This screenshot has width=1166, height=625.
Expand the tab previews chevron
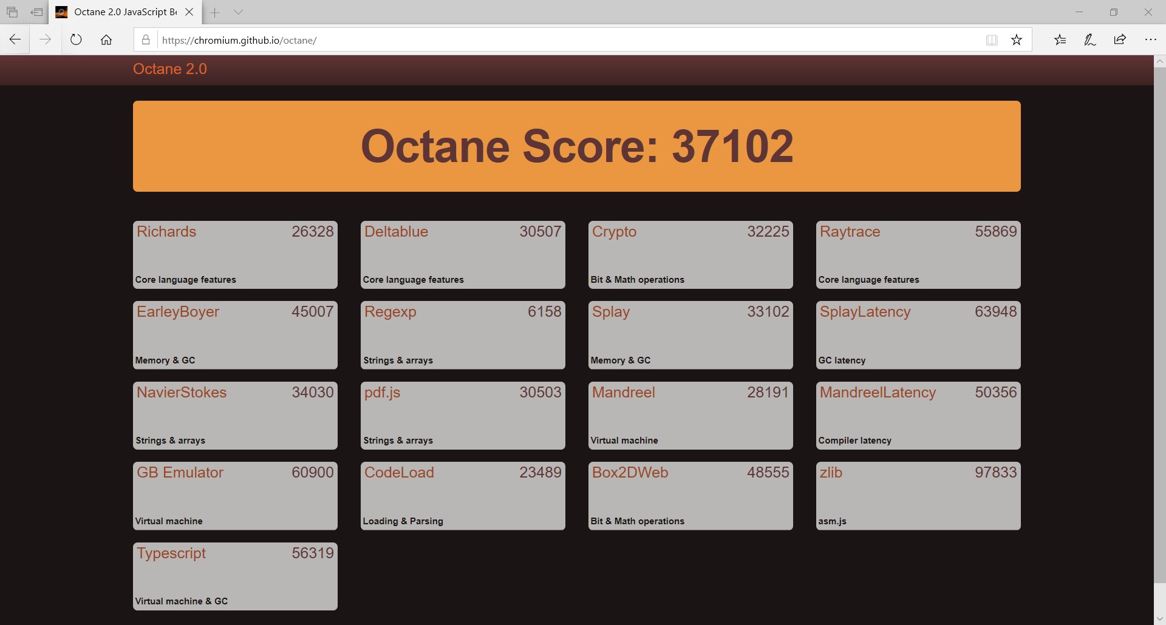(x=238, y=12)
